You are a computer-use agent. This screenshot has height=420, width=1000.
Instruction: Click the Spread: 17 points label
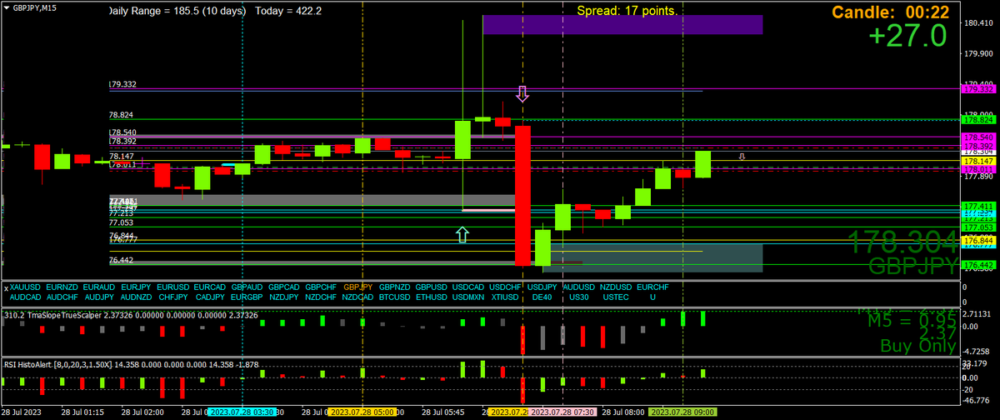point(627,11)
